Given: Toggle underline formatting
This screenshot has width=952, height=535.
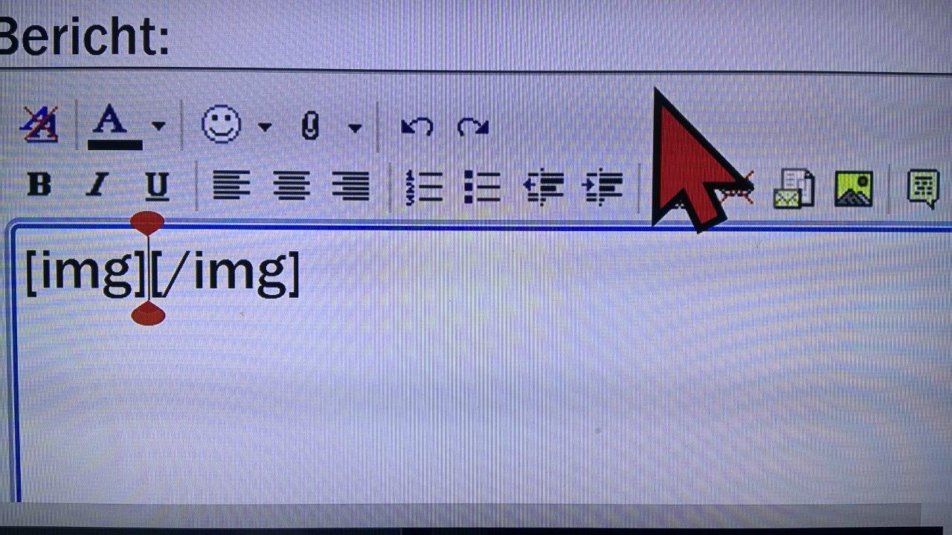Looking at the screenshot, I should 156,186.
